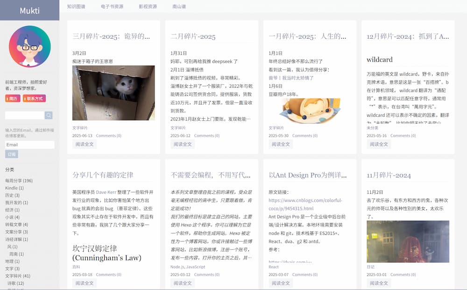The image size is (467, 290).
Task: Select the 南山谱 nav item
Action: [x=179, y=7]
